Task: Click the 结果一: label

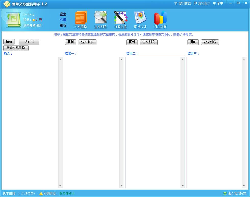Action: 71,53
